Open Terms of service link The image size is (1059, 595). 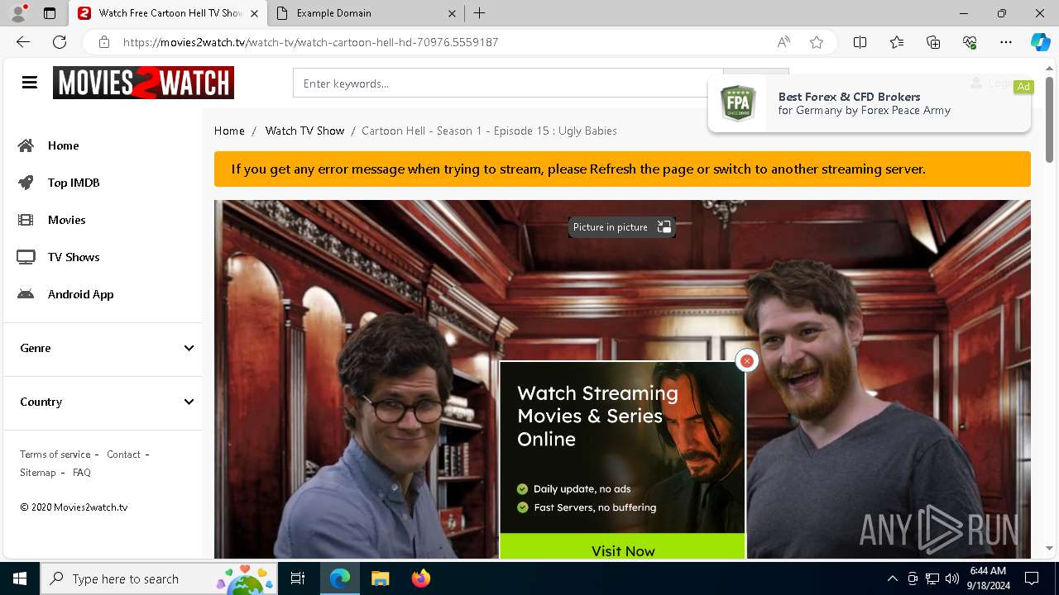(x=55, y=455)
